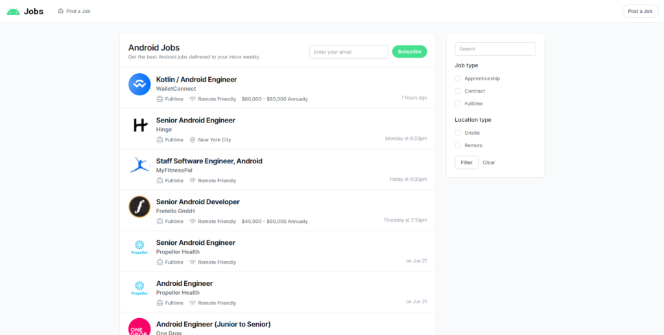Open the WalletConnect company logo
664x335 pixels.
point(139,84)
